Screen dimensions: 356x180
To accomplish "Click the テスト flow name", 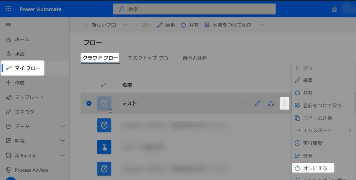I will [x=130, y=103].
